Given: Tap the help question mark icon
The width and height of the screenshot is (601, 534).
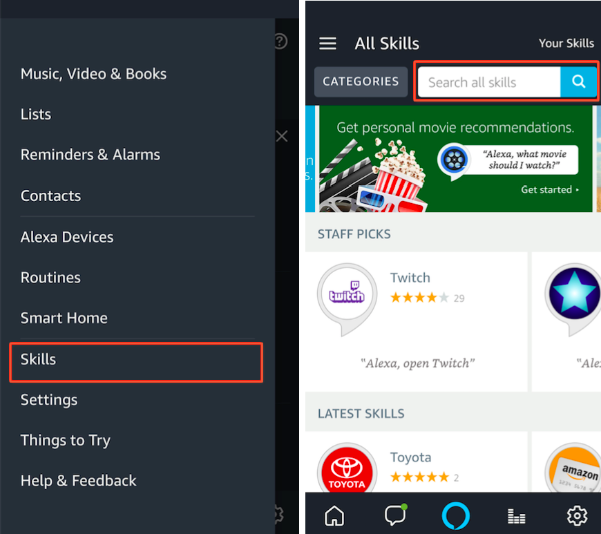Looking at the screenshot, I should tap(281, 41).
